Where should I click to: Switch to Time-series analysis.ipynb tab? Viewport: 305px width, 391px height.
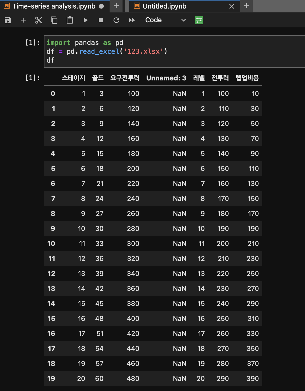coord(54,6)
